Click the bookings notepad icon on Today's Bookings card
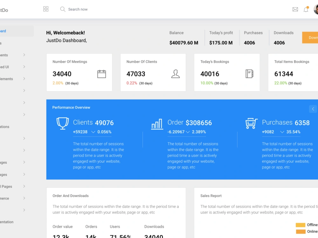 click(x=249, y=74)
